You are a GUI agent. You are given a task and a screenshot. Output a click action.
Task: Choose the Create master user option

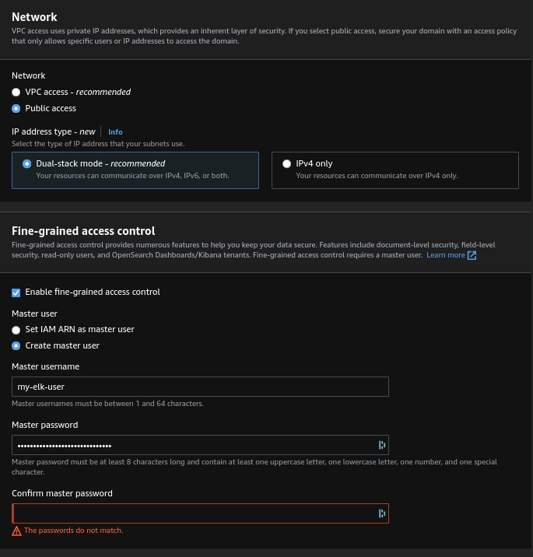16,345
